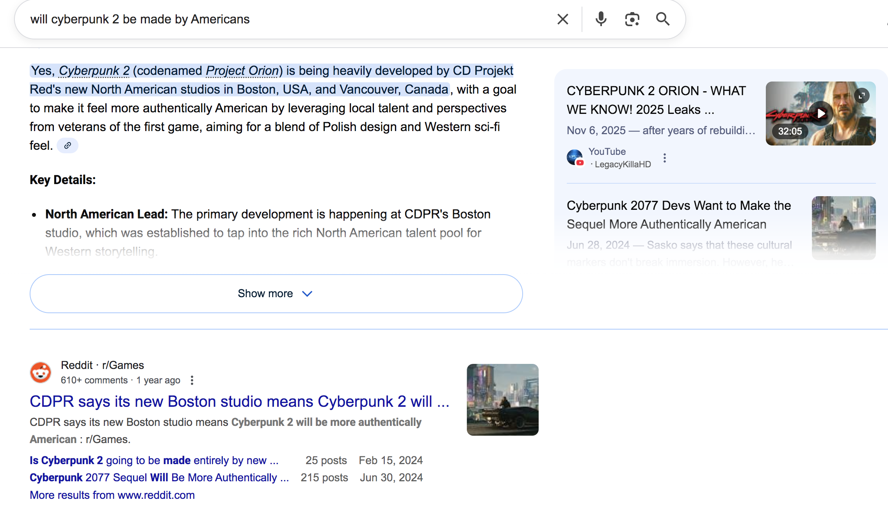Play the Cyberpunk 2 Orion video
888x516 pixels.
tap(820, 113)
